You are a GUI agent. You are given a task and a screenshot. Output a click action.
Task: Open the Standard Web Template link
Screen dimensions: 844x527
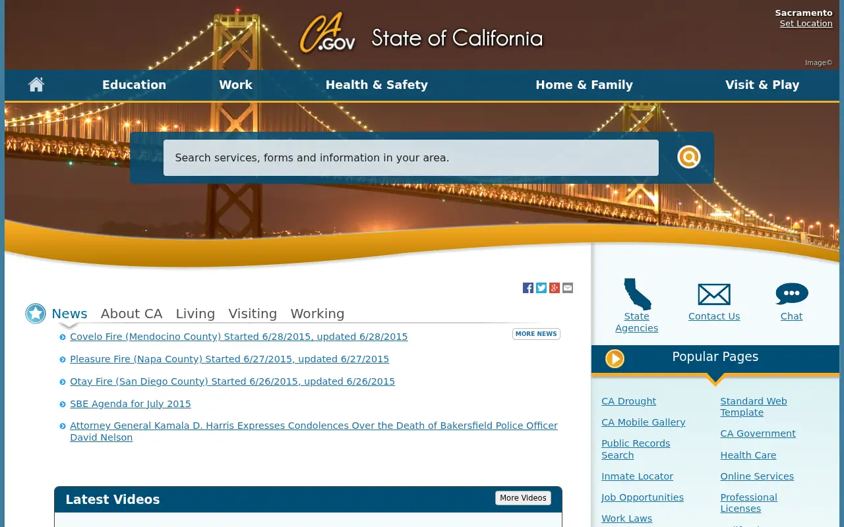tap(754, 407)
